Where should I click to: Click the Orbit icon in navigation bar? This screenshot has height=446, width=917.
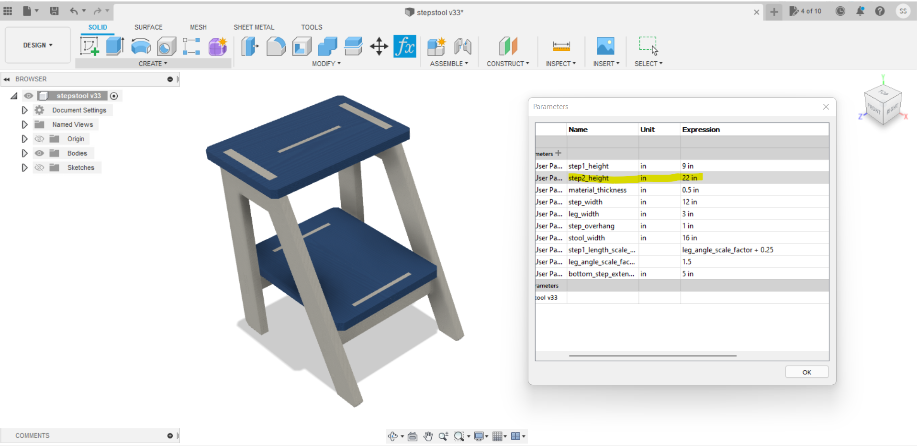(392, 436)
